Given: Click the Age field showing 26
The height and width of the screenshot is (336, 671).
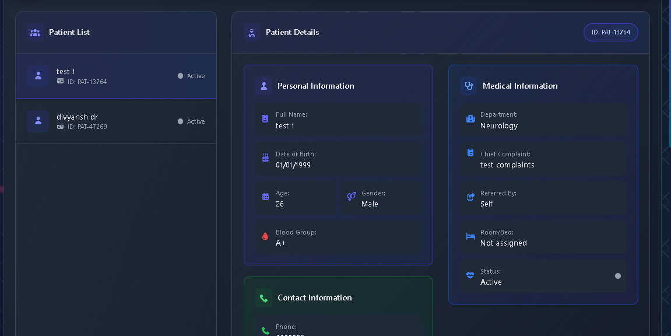Looking at the screenshot, I should point(296,198).
